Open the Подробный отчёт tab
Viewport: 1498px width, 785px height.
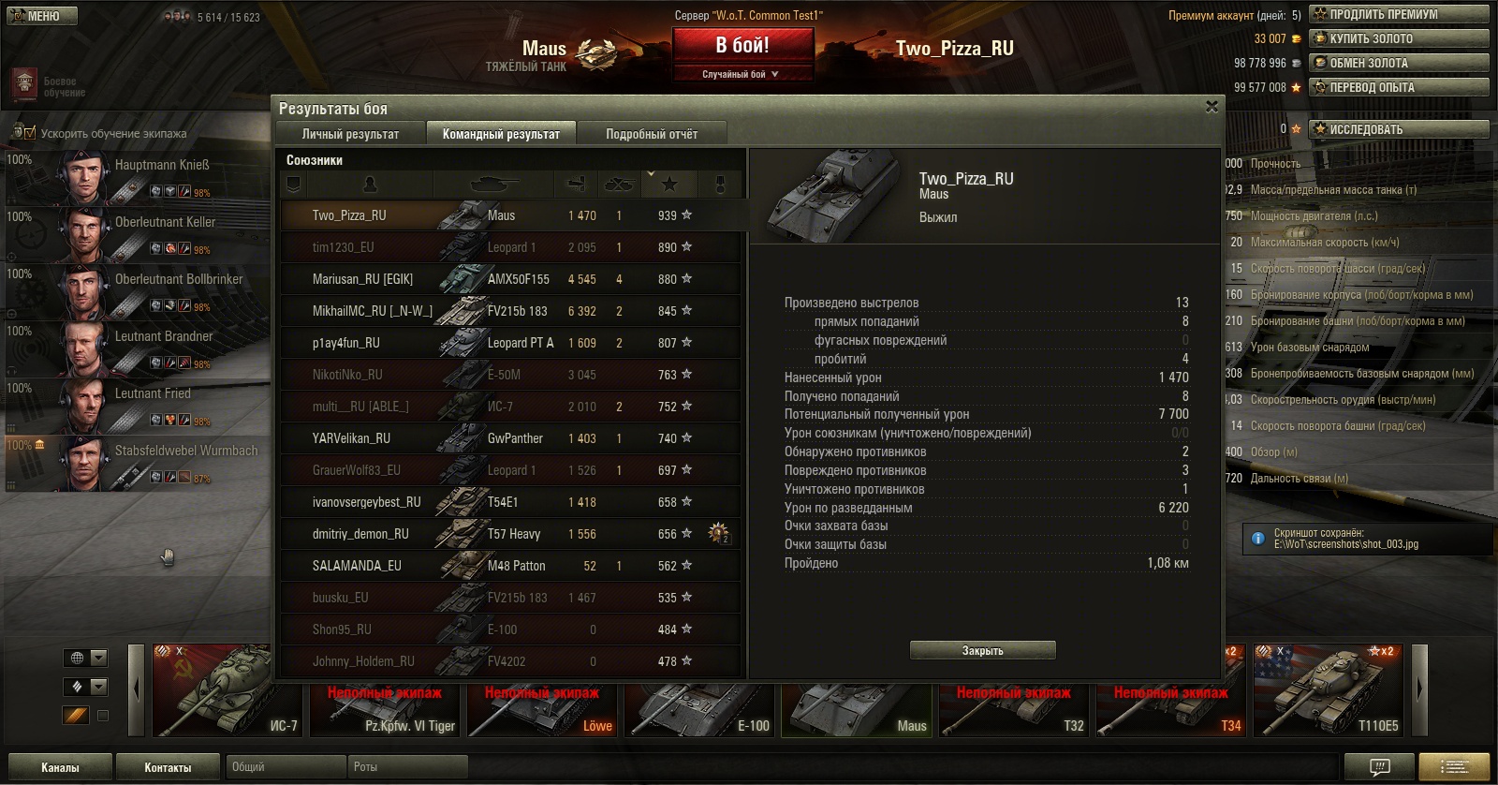[652, 134]
